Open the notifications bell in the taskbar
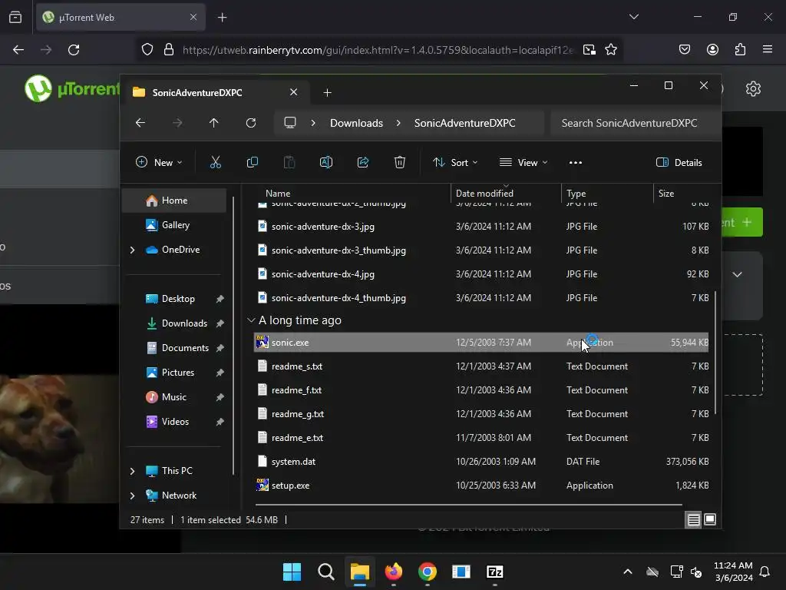 765,572
